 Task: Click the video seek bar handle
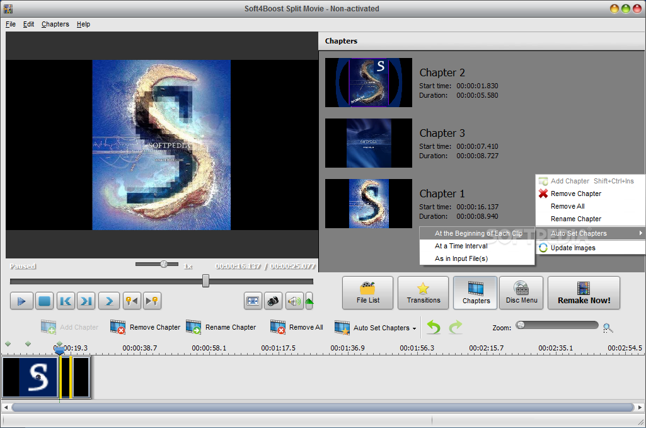[x=205, y=281]
